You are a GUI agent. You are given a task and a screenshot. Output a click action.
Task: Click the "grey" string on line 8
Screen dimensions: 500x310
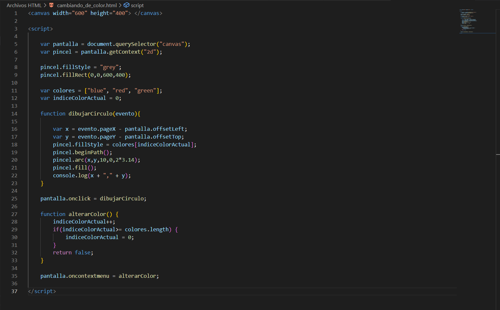point(109,67)
